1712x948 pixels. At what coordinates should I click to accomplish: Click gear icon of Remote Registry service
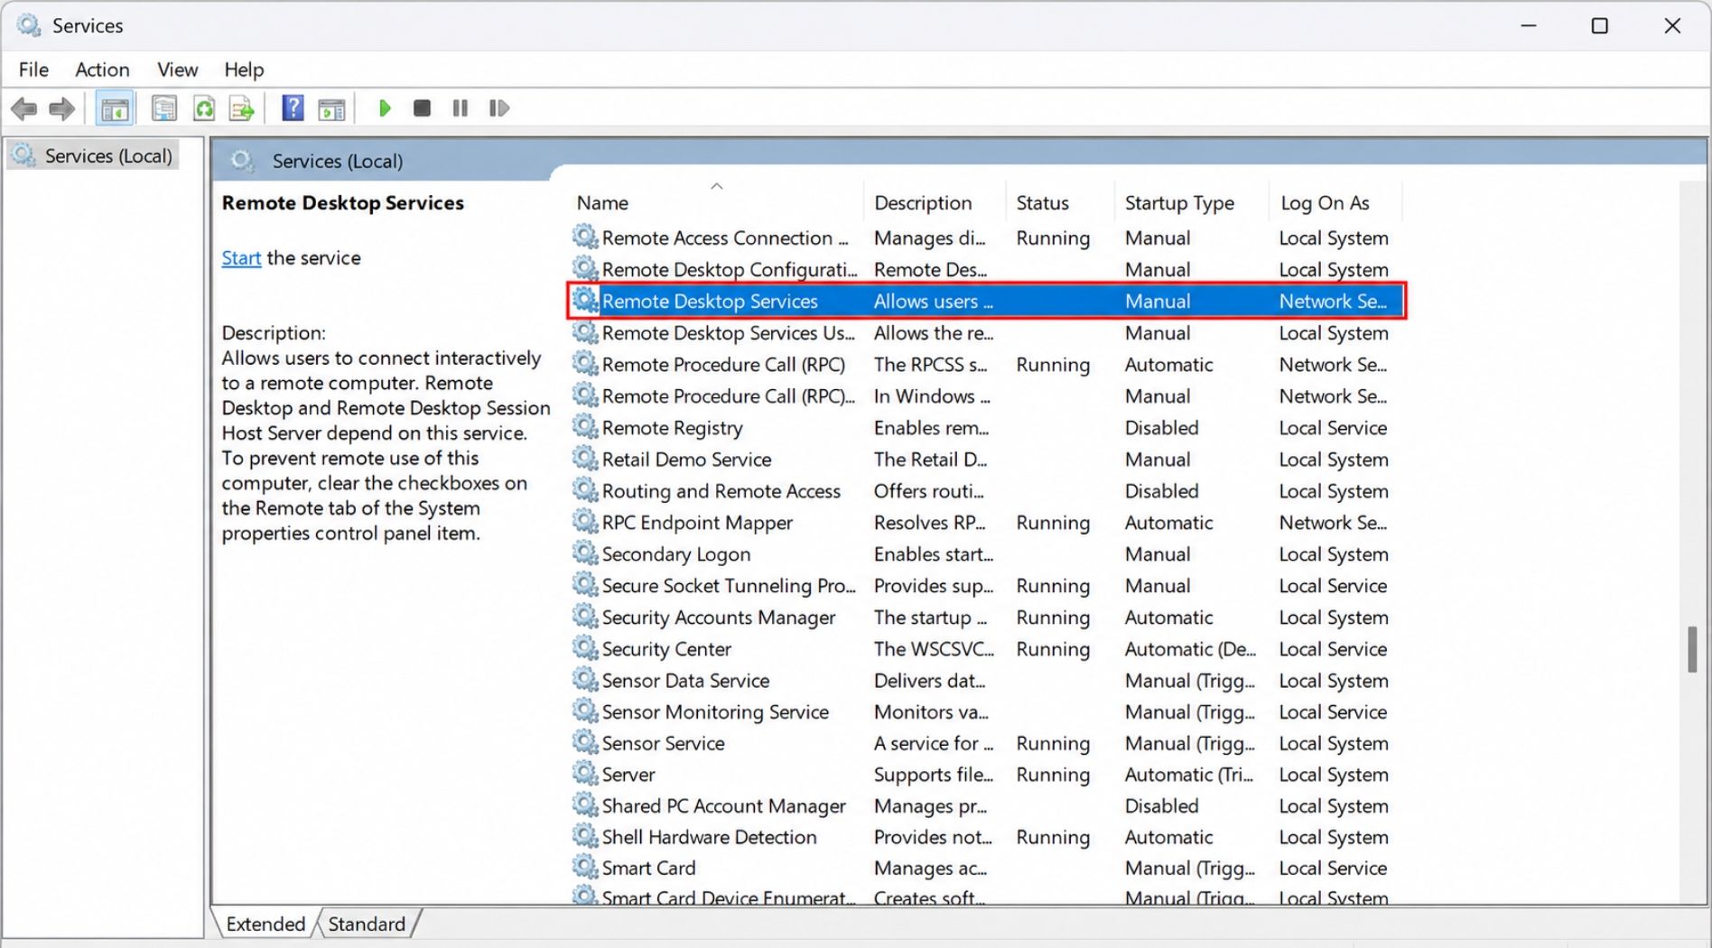click(x=585, y=426)
